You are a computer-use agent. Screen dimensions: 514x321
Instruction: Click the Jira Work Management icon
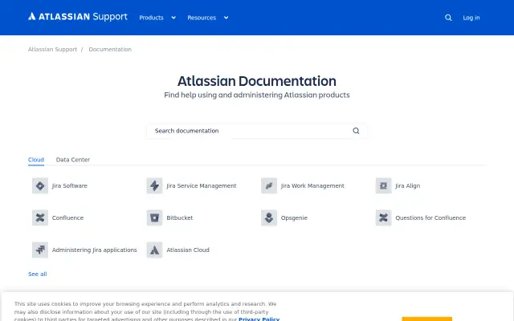269,185
